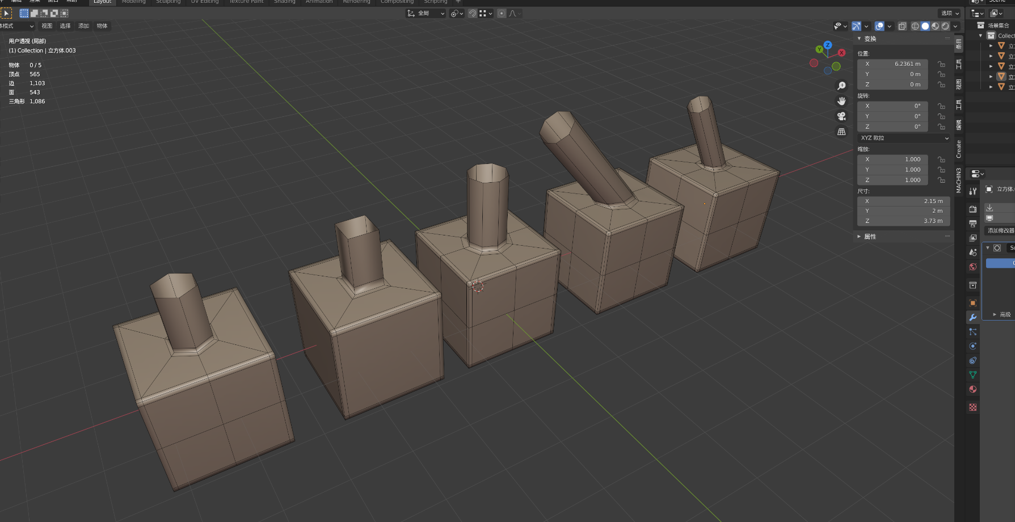Open the Tool properties tab icon
The height and width of the screenshot is (522, 1015).
(x=973, y=191)
